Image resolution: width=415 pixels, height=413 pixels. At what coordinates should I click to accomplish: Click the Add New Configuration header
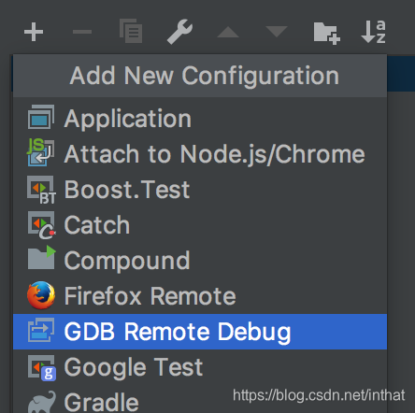click(205, 76)
